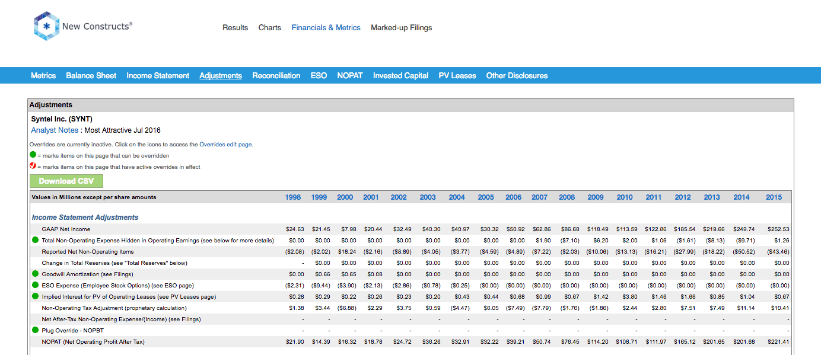Select Financials & Metrics in top navigation
The height and width of the screenshot is (355, 821).
pos(326,28)
